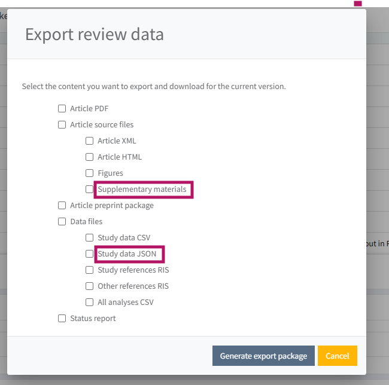
Task: Check the Article XML option box
Action: coord(89,141)
